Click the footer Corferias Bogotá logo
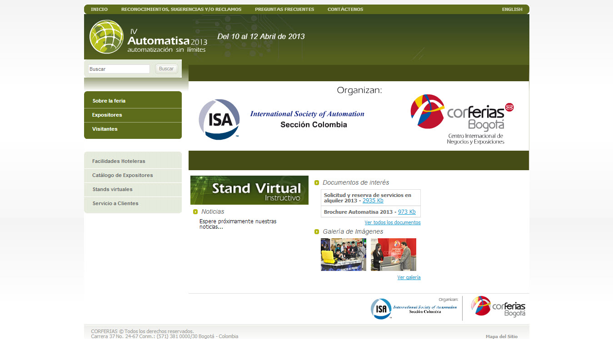613x339 pixels. (498, 307)
